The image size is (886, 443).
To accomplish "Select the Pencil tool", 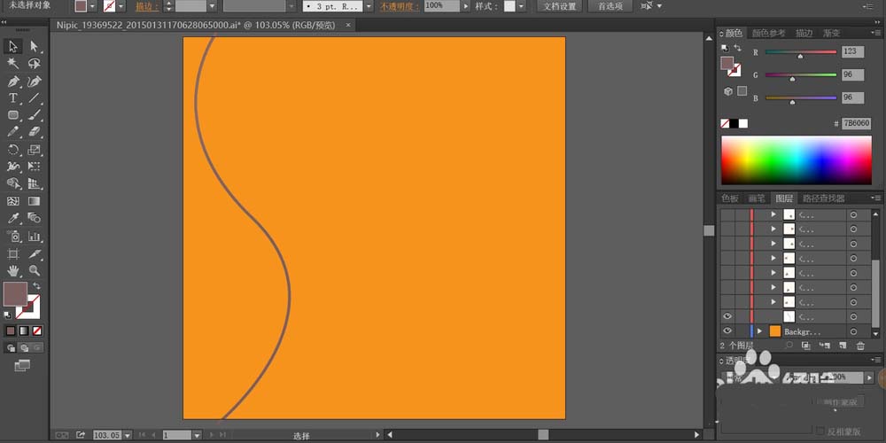I will (13, 132).
